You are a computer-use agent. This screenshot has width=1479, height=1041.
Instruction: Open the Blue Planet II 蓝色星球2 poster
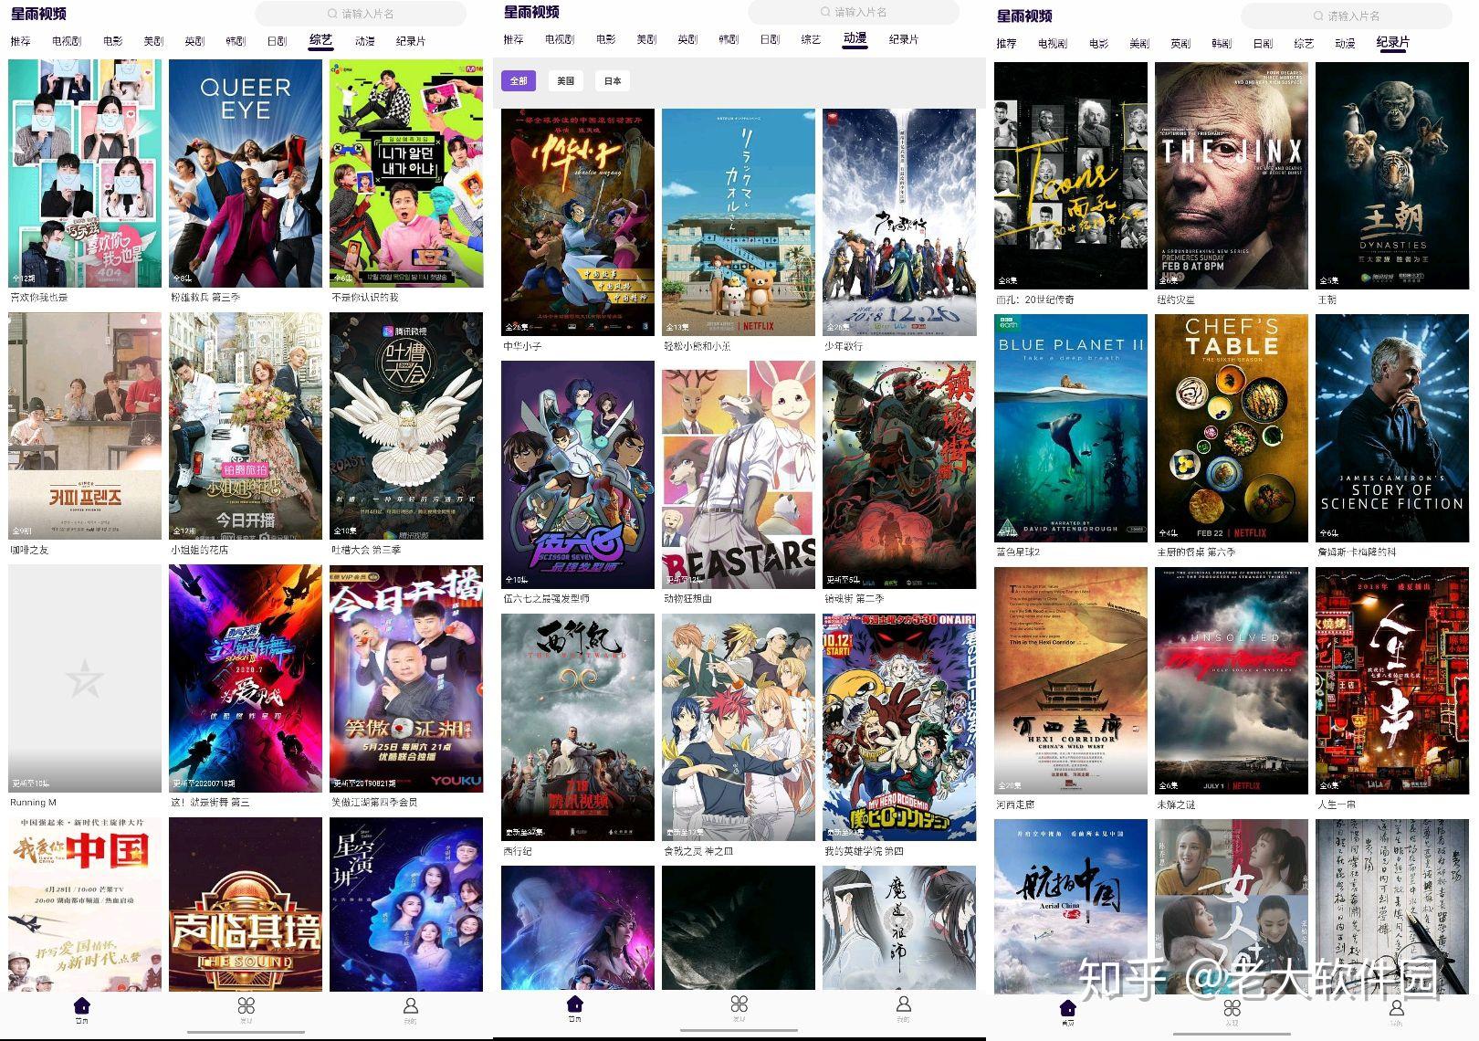point(1071,428)
